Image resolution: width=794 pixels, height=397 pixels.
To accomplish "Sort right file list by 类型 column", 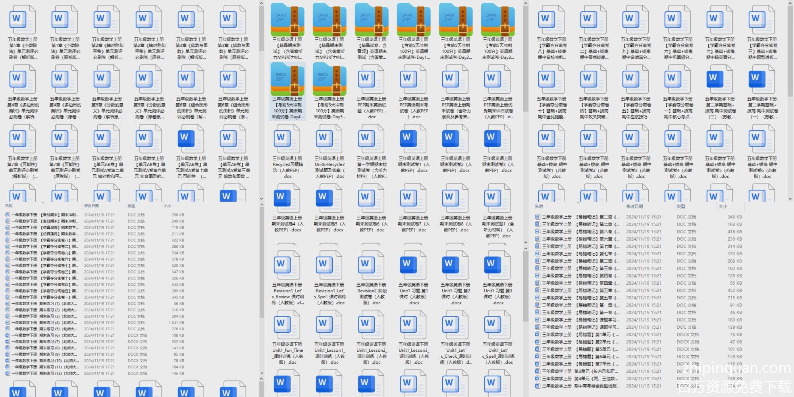I will click(x=681, y=206).
